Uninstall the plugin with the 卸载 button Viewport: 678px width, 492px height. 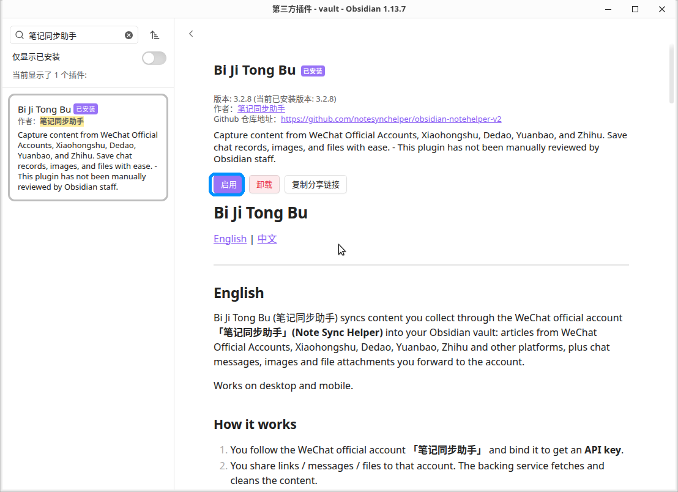264,185
